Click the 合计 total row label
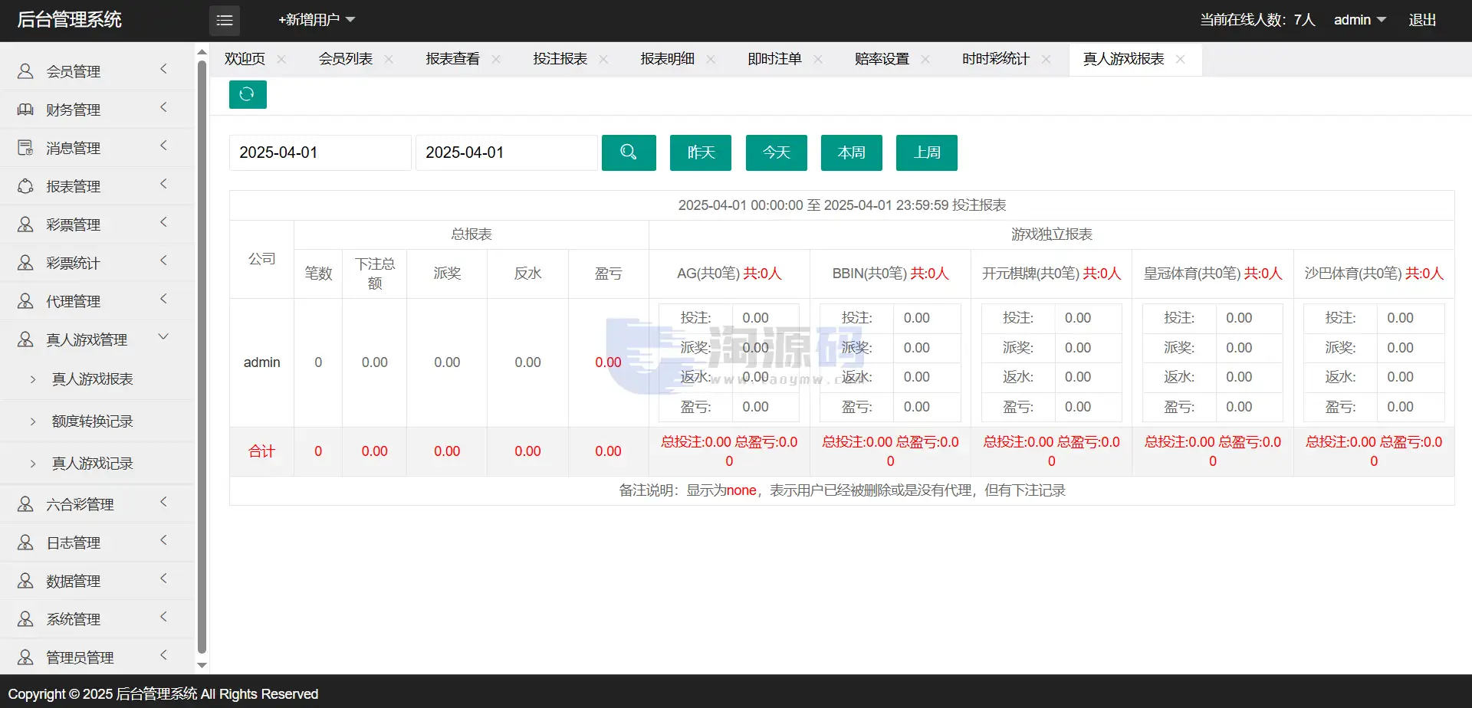 (261, 451)
